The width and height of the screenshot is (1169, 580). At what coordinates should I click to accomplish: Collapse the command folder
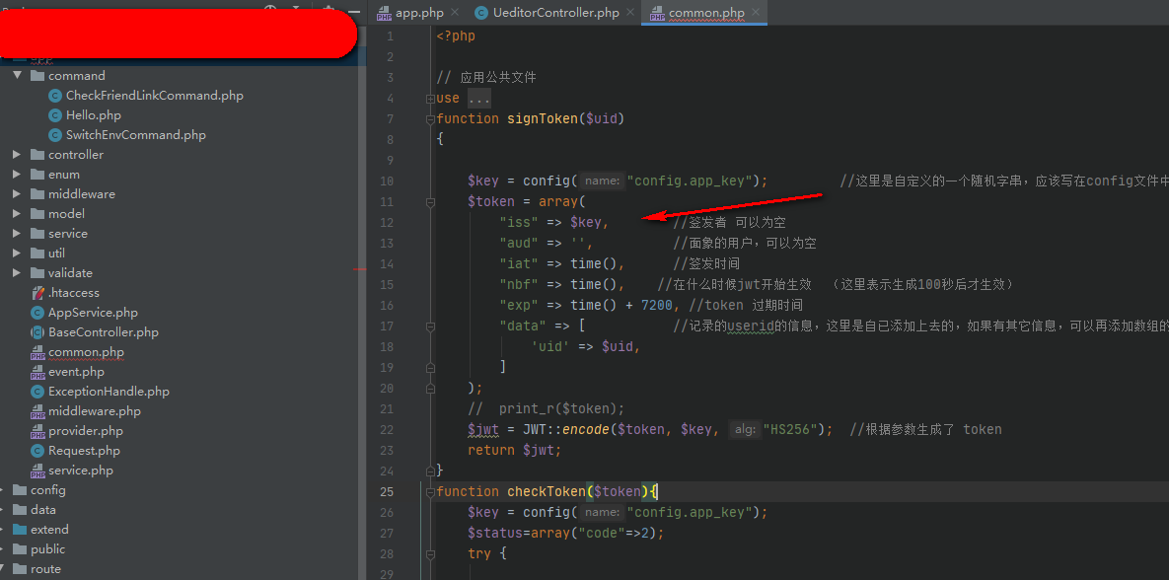pos(17,75)
